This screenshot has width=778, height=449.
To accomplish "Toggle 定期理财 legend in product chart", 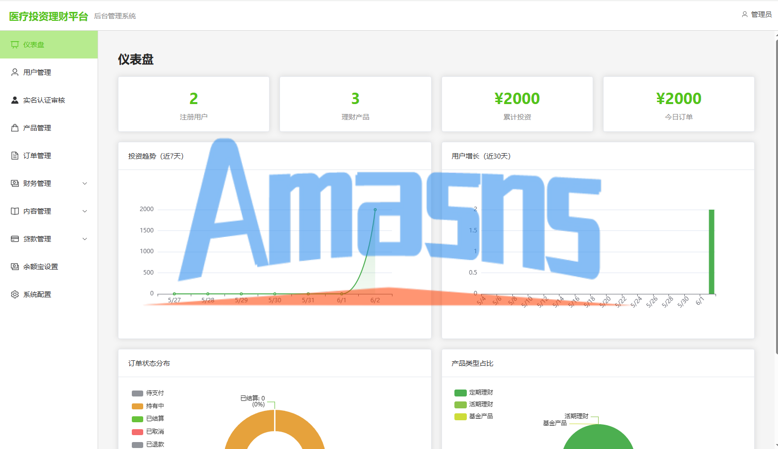I will 474,393.
